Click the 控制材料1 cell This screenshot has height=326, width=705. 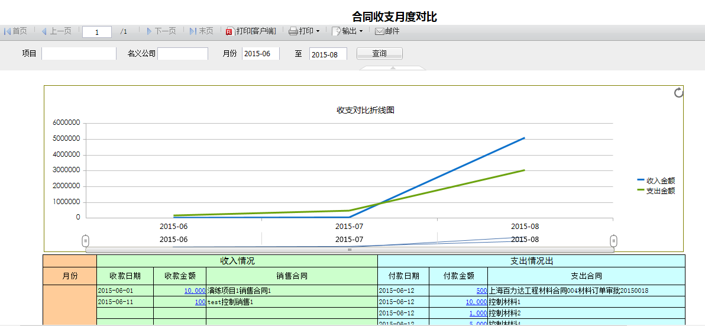tap(586, 302)
